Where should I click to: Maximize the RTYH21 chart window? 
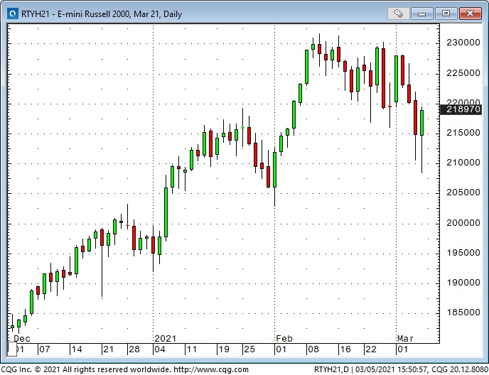(x=446, y=13)
